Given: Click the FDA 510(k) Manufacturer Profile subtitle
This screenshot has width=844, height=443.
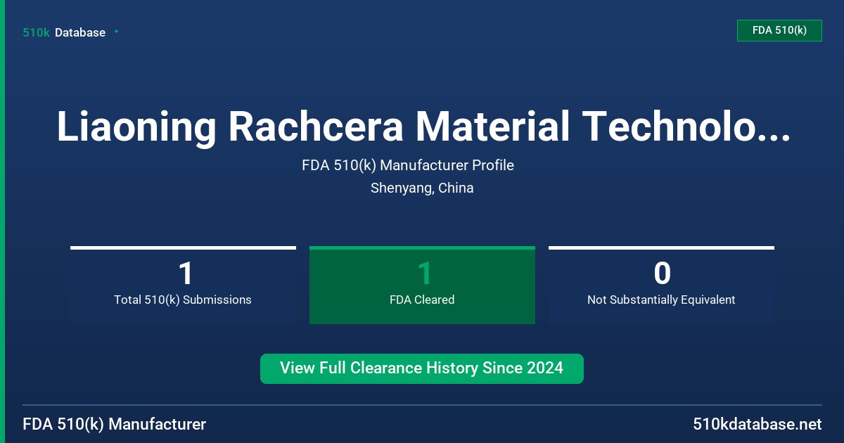Looking at the screenshot, I should click(x=408, y=165).
